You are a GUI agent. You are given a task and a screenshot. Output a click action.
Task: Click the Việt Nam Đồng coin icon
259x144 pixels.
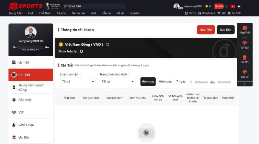tap(61, 44)
